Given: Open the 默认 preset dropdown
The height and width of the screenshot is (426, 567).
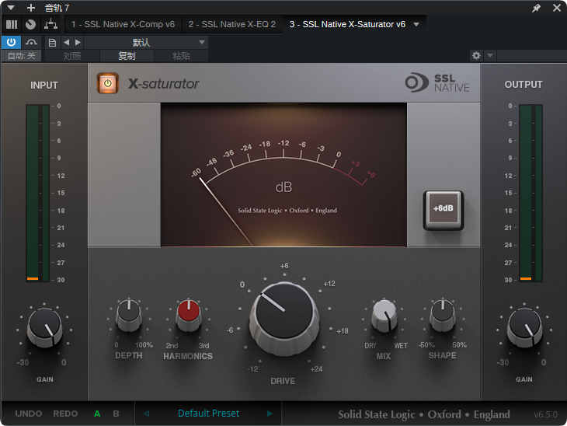Looking at the screenshot, I should coord(146,42).
